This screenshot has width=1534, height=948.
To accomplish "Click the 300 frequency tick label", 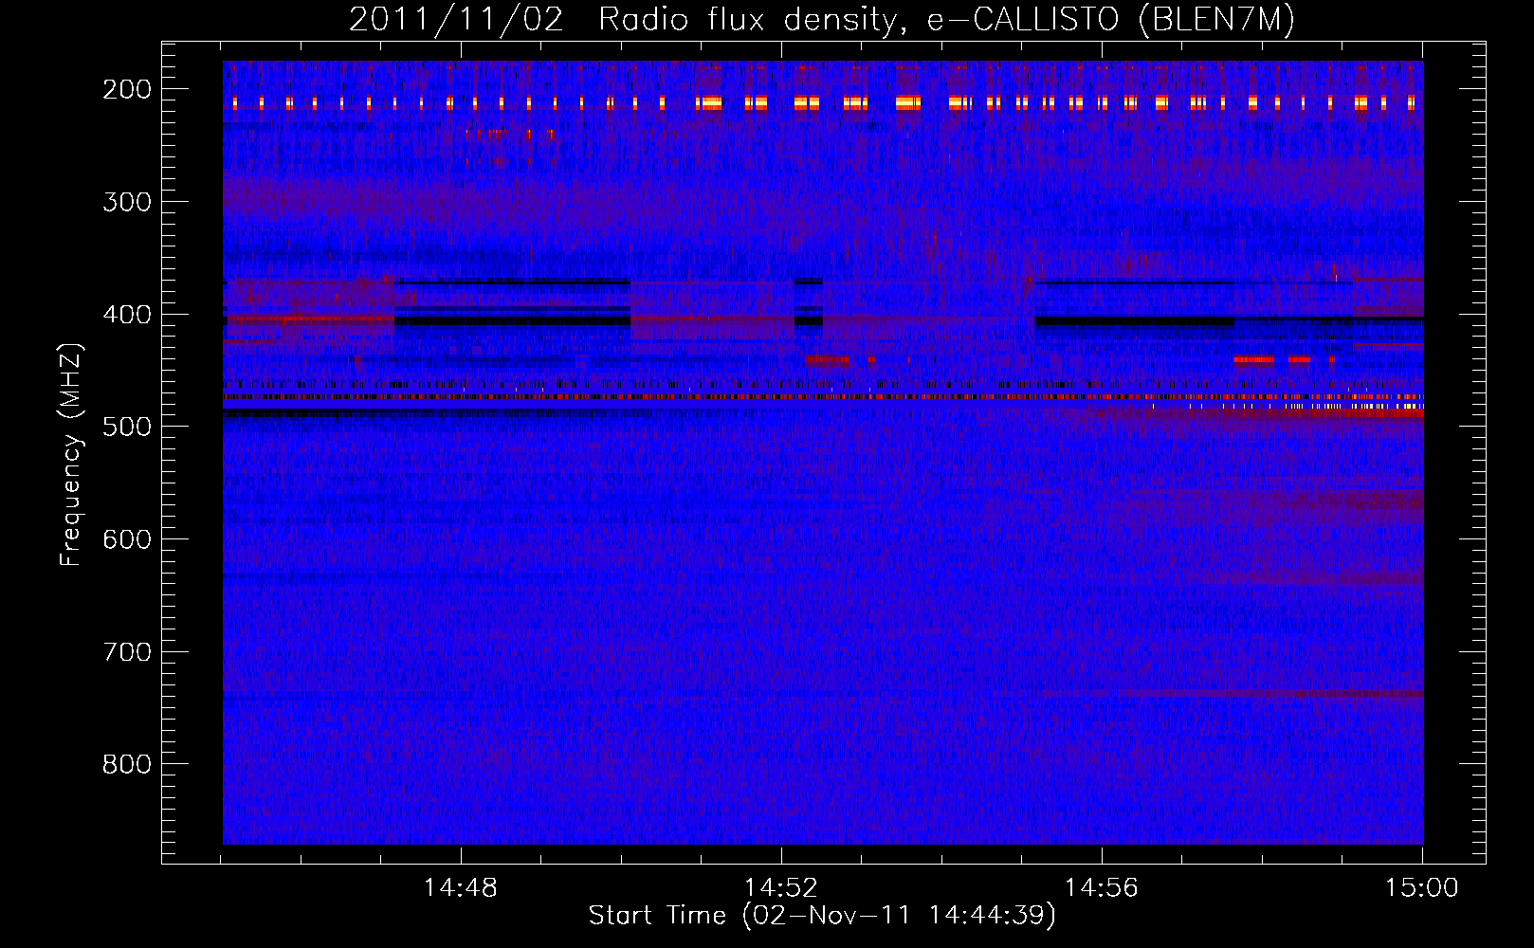I will (x=127, y=202).
